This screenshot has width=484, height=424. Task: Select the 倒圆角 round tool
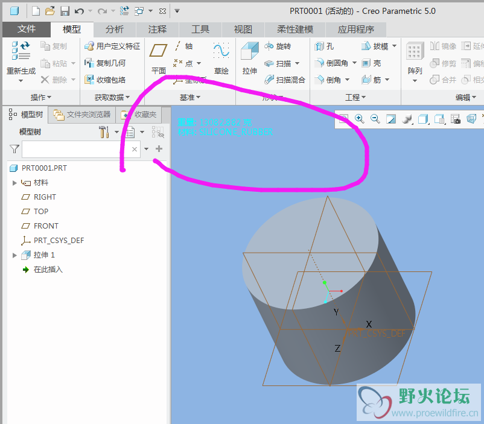click(x=331, y=63)
